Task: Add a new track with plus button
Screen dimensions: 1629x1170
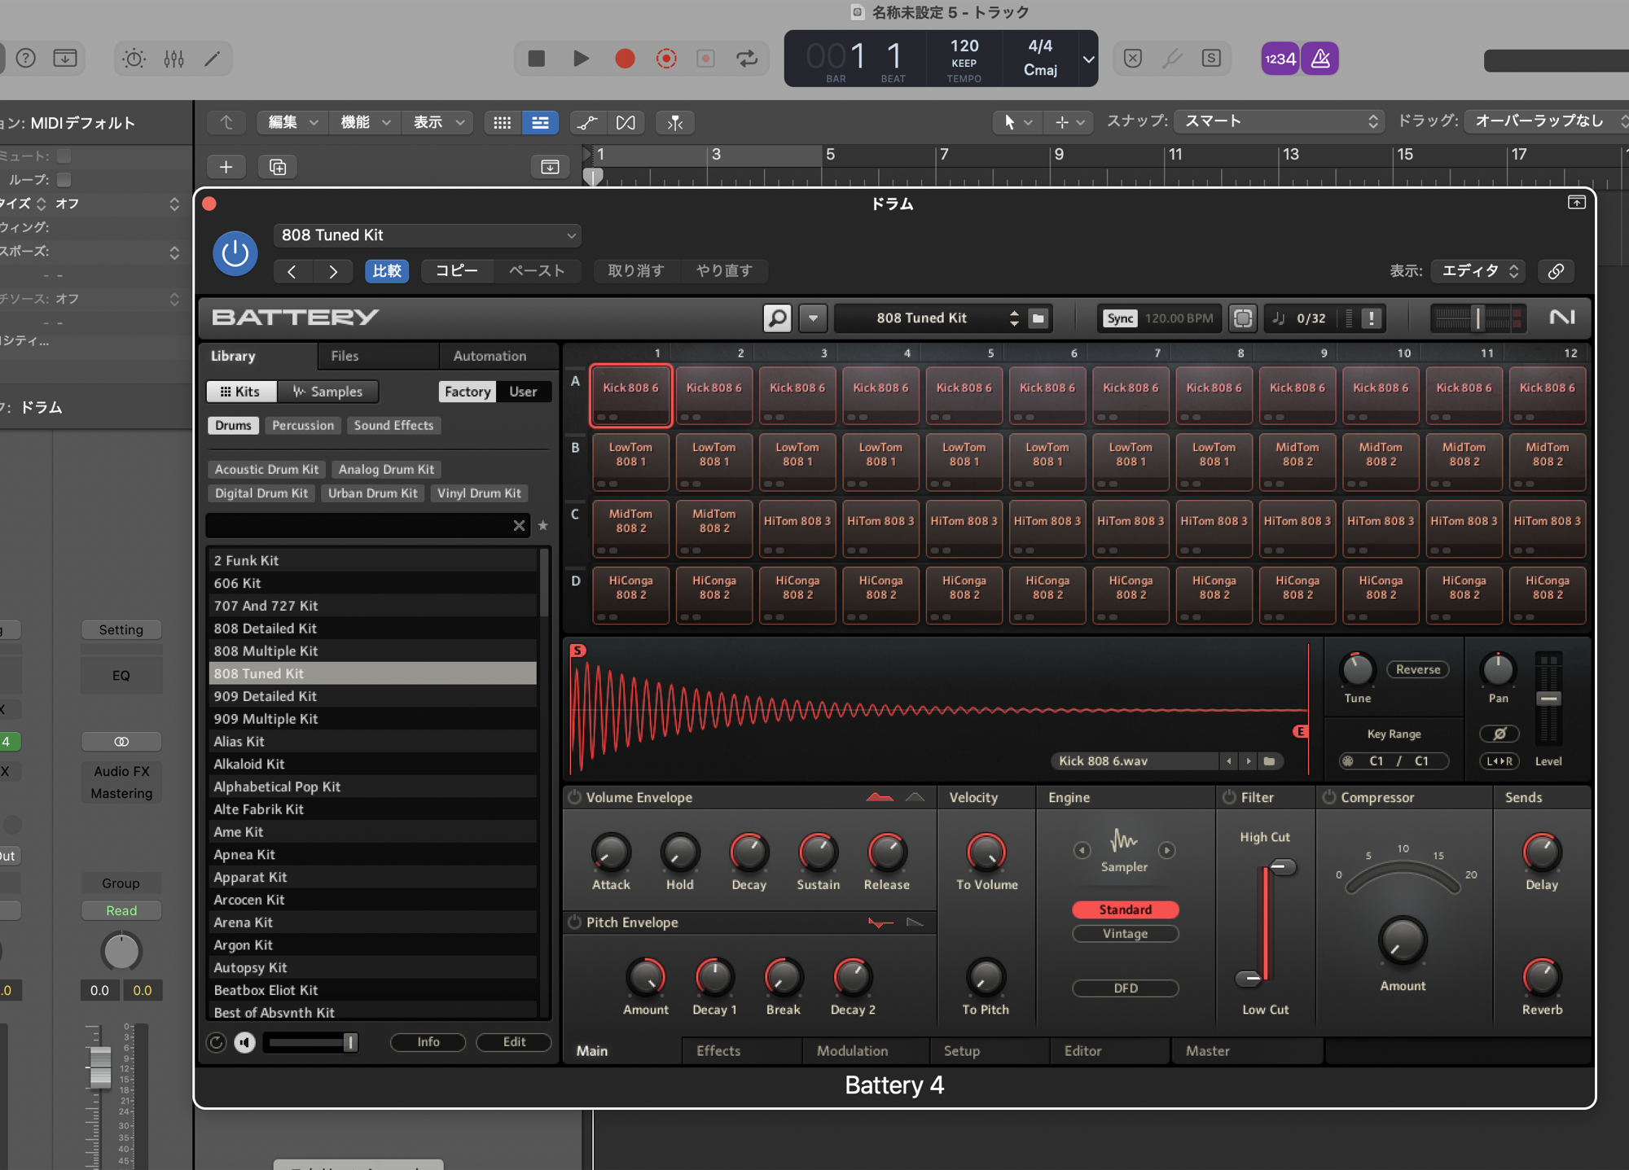Action: tap(226, 167)
